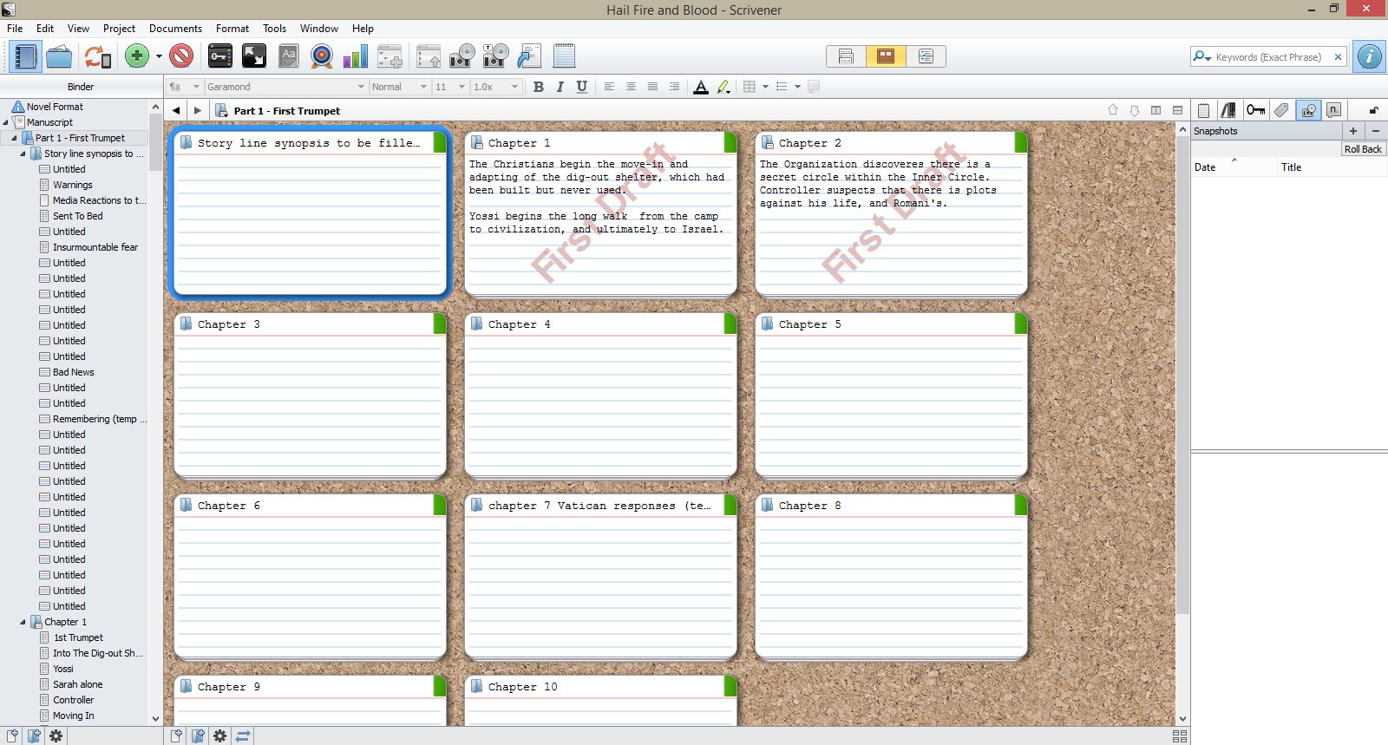Open the Text Preferences (Aa) icon

[x=289, y=57]
